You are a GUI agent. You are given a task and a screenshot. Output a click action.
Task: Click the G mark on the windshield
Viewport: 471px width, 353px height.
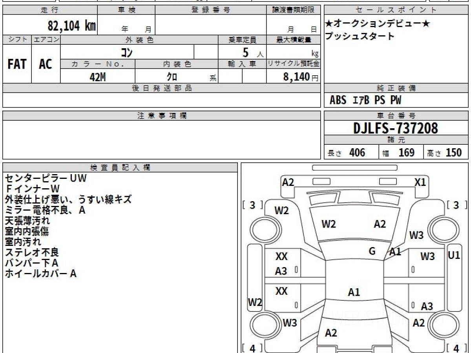(372, 251)
